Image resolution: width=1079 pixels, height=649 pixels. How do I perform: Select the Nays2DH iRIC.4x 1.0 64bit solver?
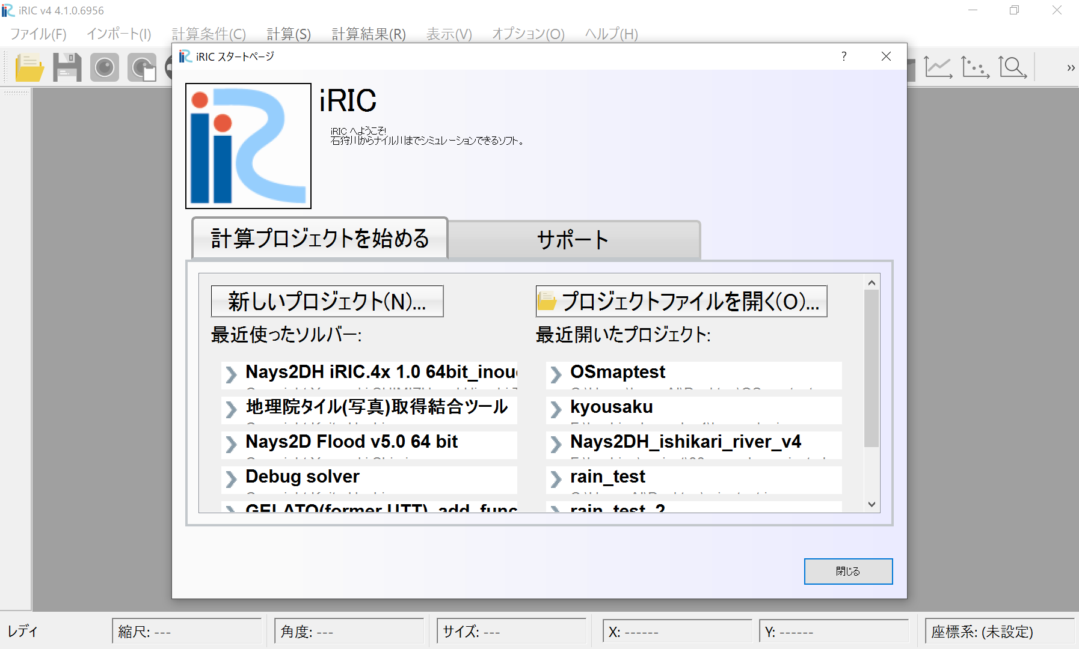369,375
